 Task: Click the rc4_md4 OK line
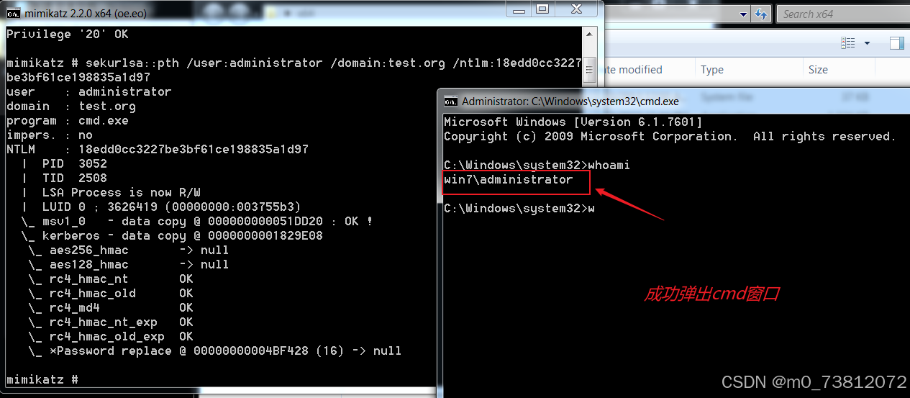pyautogui.click(x=111, y=308)
